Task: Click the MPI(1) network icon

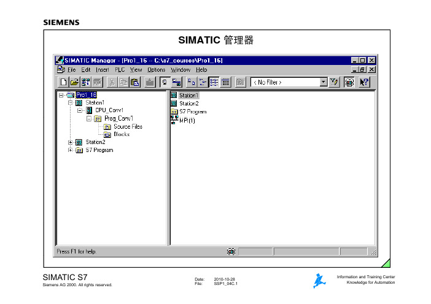Action: click(x=174, y=120)
